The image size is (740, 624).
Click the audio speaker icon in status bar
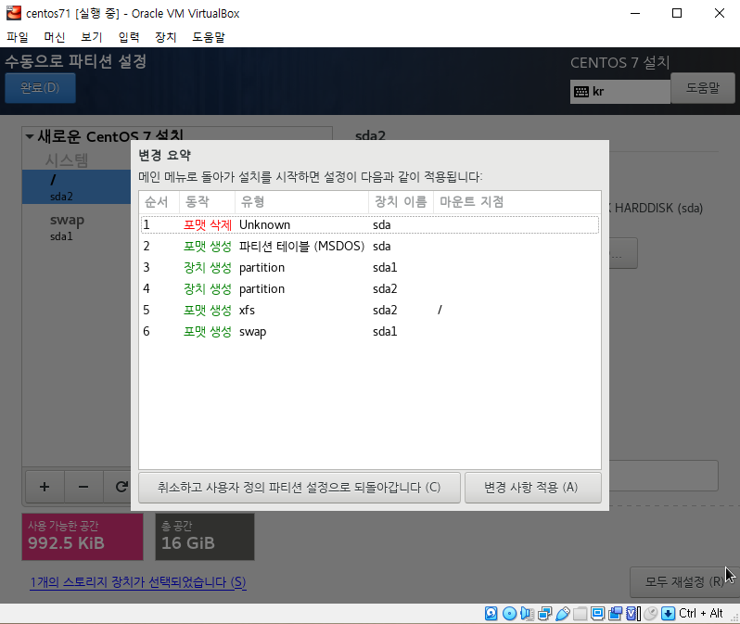[x=527, y=613]
